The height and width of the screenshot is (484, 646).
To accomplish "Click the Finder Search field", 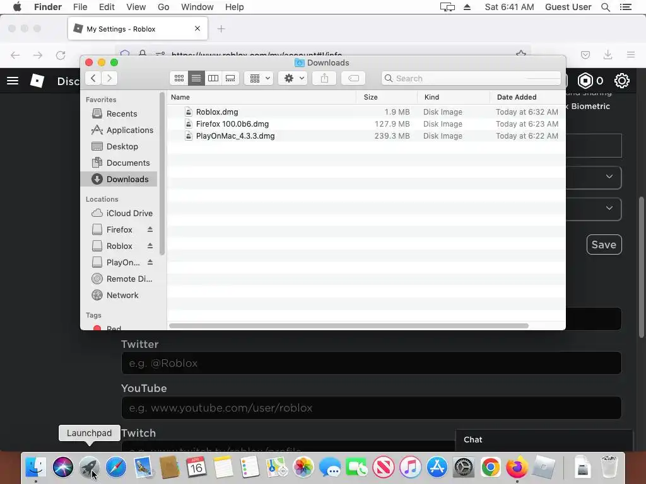I will tap(471, 78).
